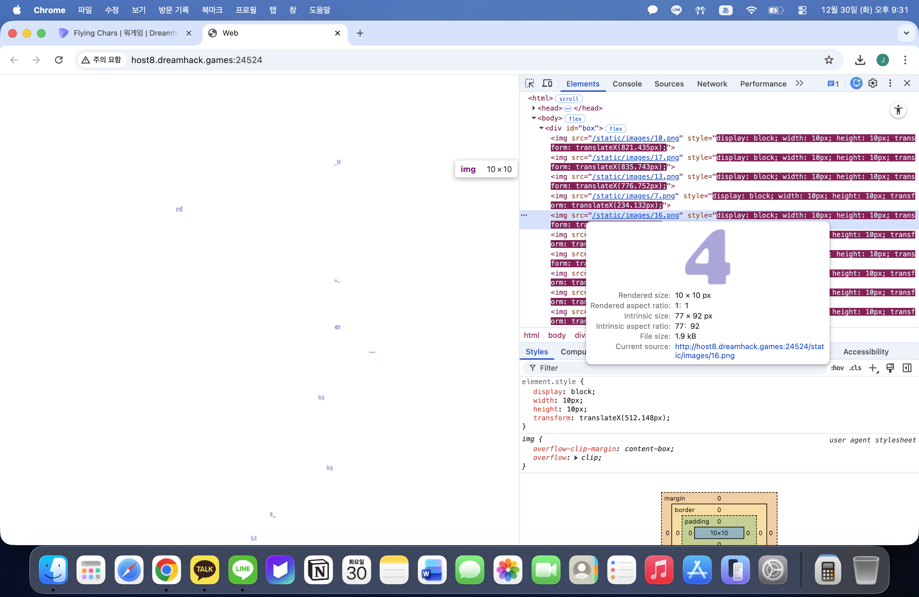The height and width of the screenshot is (597, 919).
Task: Open DevTools settings gear
Action: (873, 83)
